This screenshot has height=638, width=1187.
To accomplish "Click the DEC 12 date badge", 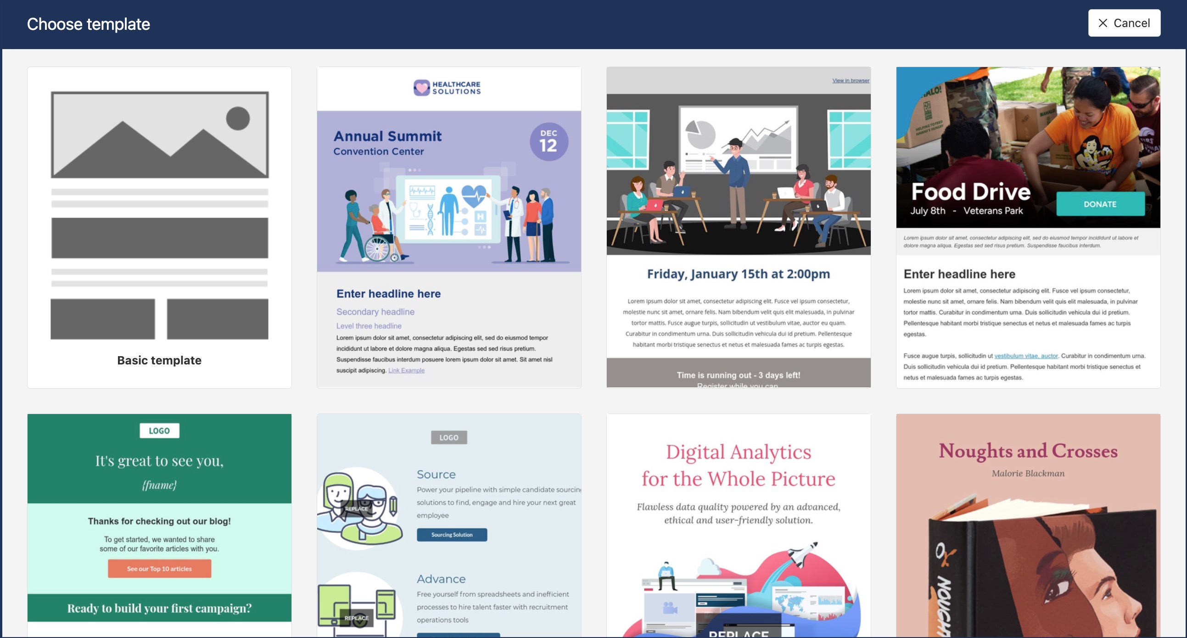I will click(550, 140).
